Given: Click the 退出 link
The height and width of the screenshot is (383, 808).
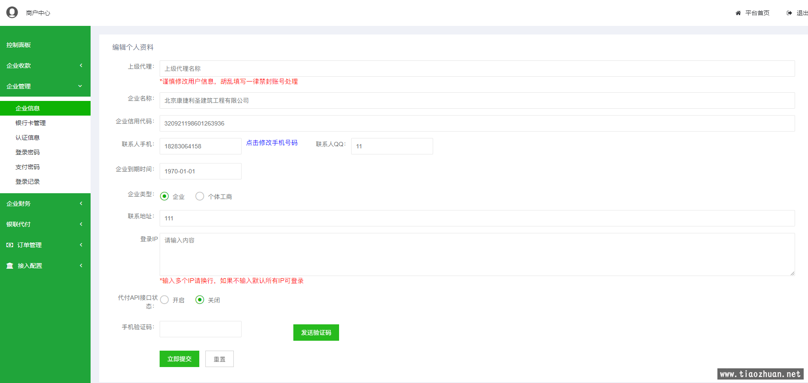Looking at the screenshot, I should click(x=802, y=13).
